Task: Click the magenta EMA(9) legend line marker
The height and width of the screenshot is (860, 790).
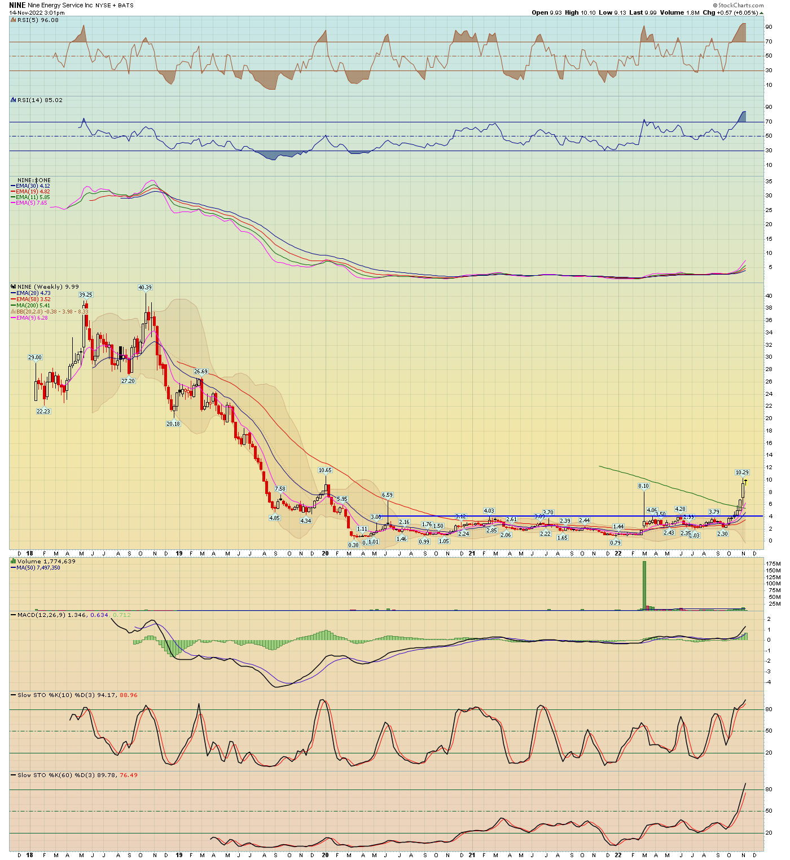Action: click(x=14, y=317)
